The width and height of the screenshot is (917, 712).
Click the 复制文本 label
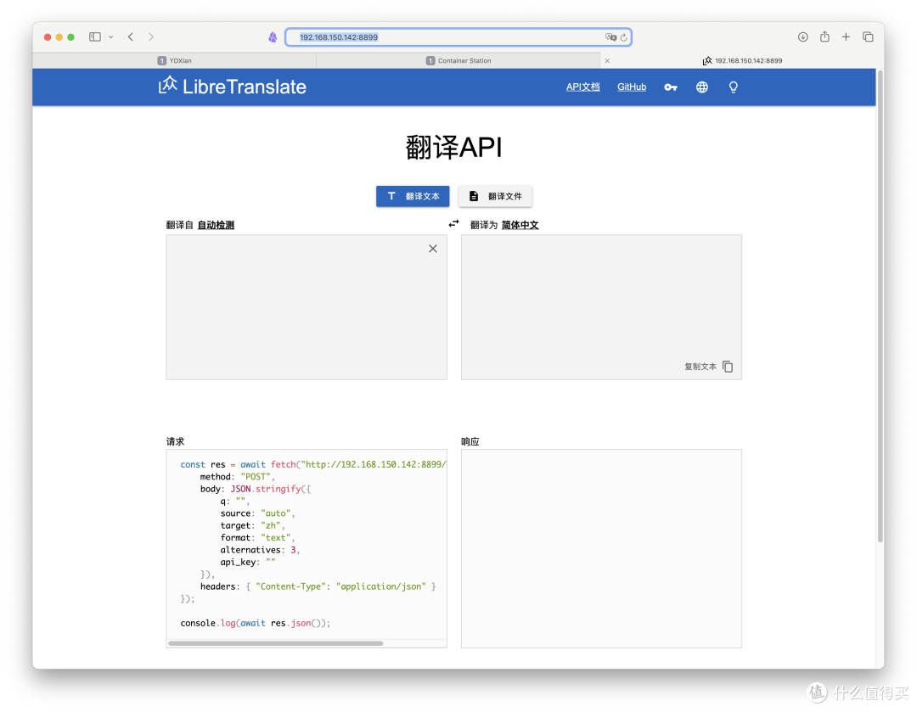tap(700, 367)
